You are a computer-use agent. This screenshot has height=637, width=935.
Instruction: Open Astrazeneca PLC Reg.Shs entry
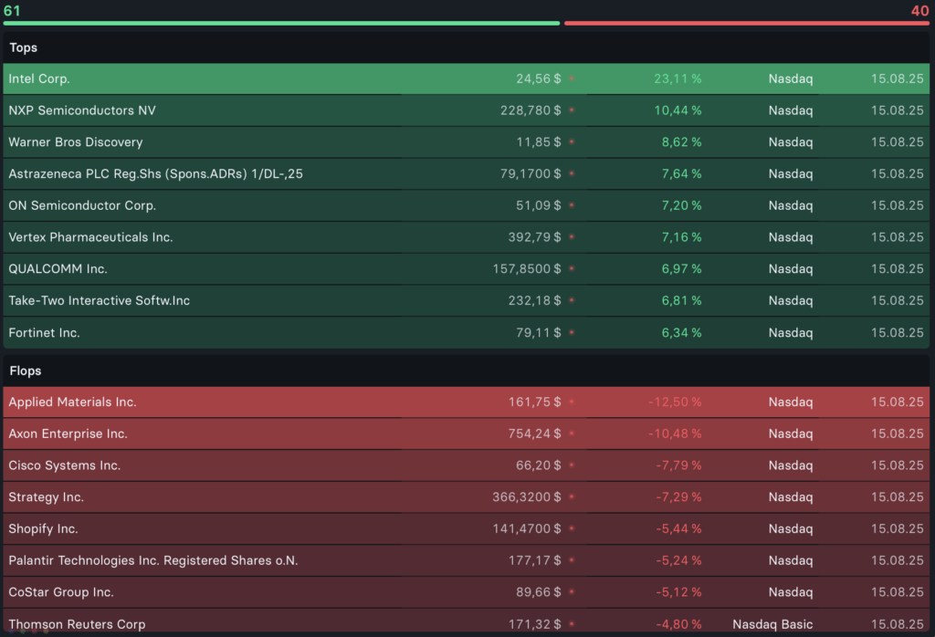pos(467,173)
